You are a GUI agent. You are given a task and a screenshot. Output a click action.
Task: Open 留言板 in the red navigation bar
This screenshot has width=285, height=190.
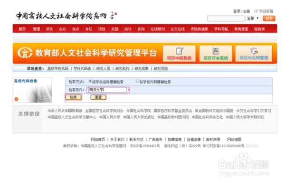(259, 29)
